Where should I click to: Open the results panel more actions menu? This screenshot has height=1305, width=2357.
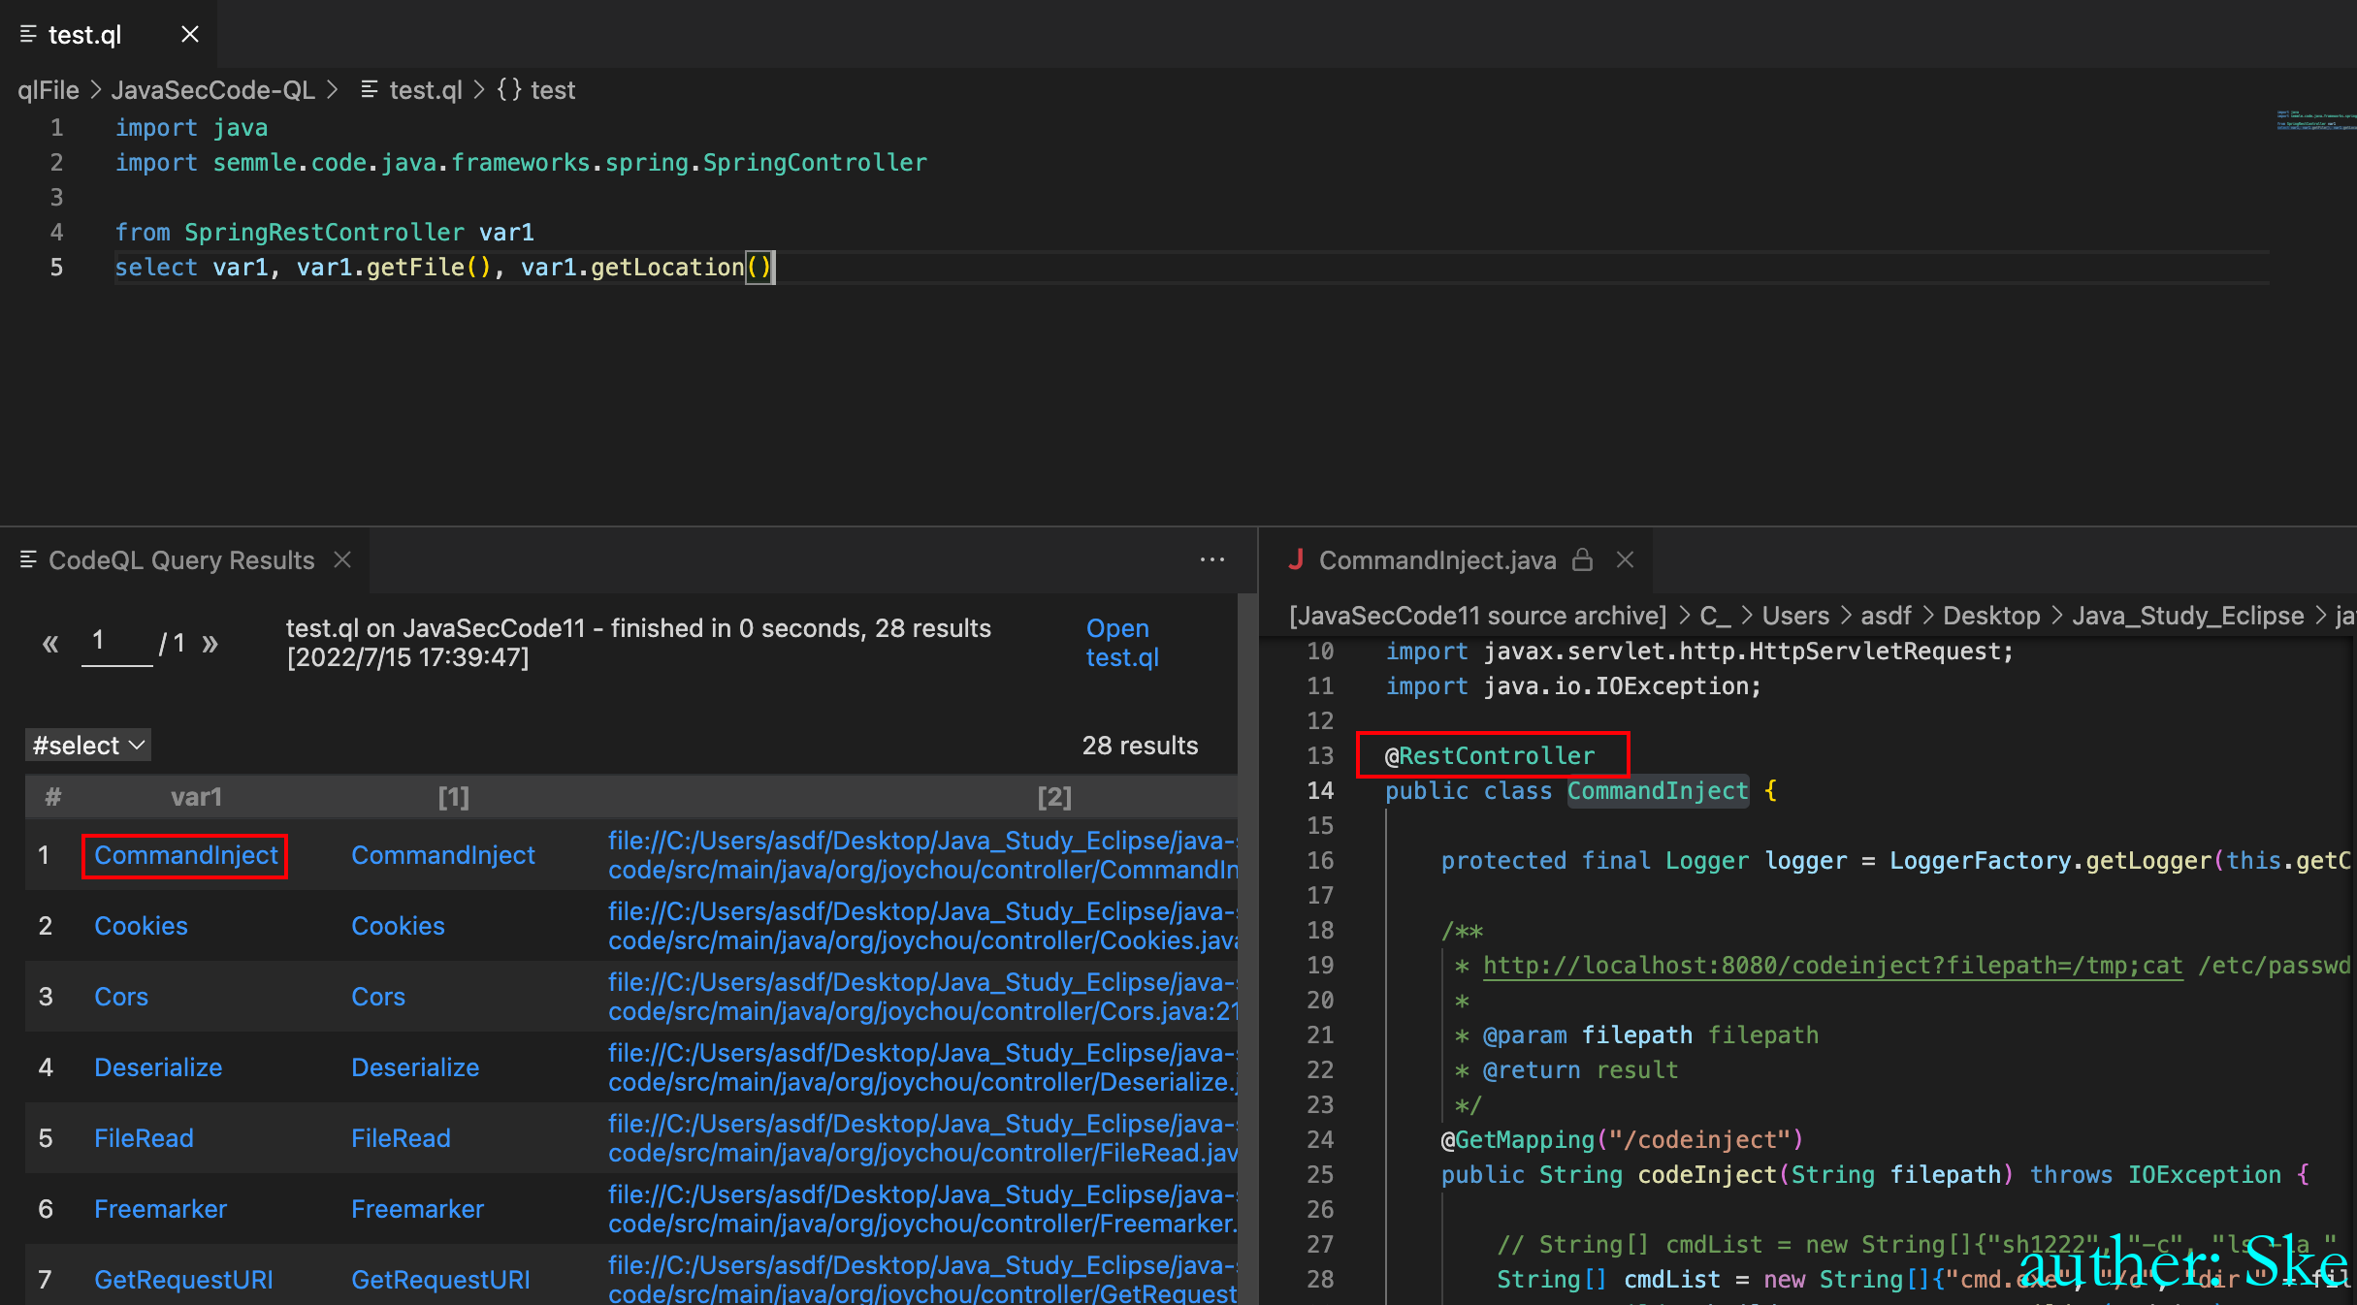[1212, 559]
